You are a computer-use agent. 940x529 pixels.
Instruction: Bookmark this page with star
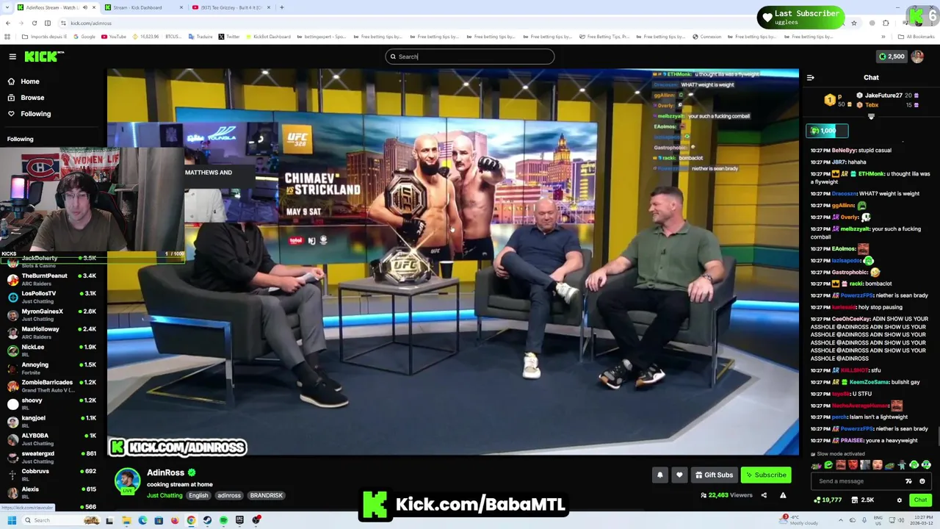pyautogui.click(x=853, y=23)
